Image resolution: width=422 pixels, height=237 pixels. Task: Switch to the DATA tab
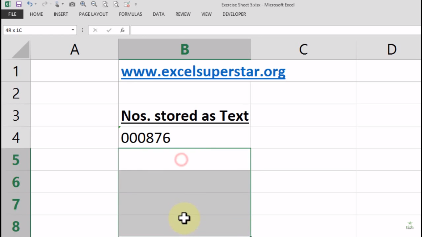pos(159,14)
